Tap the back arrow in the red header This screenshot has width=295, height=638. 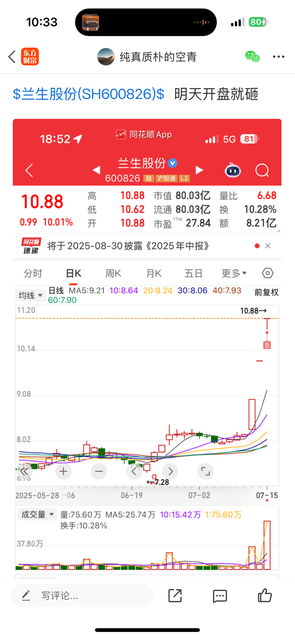[29, 170]
